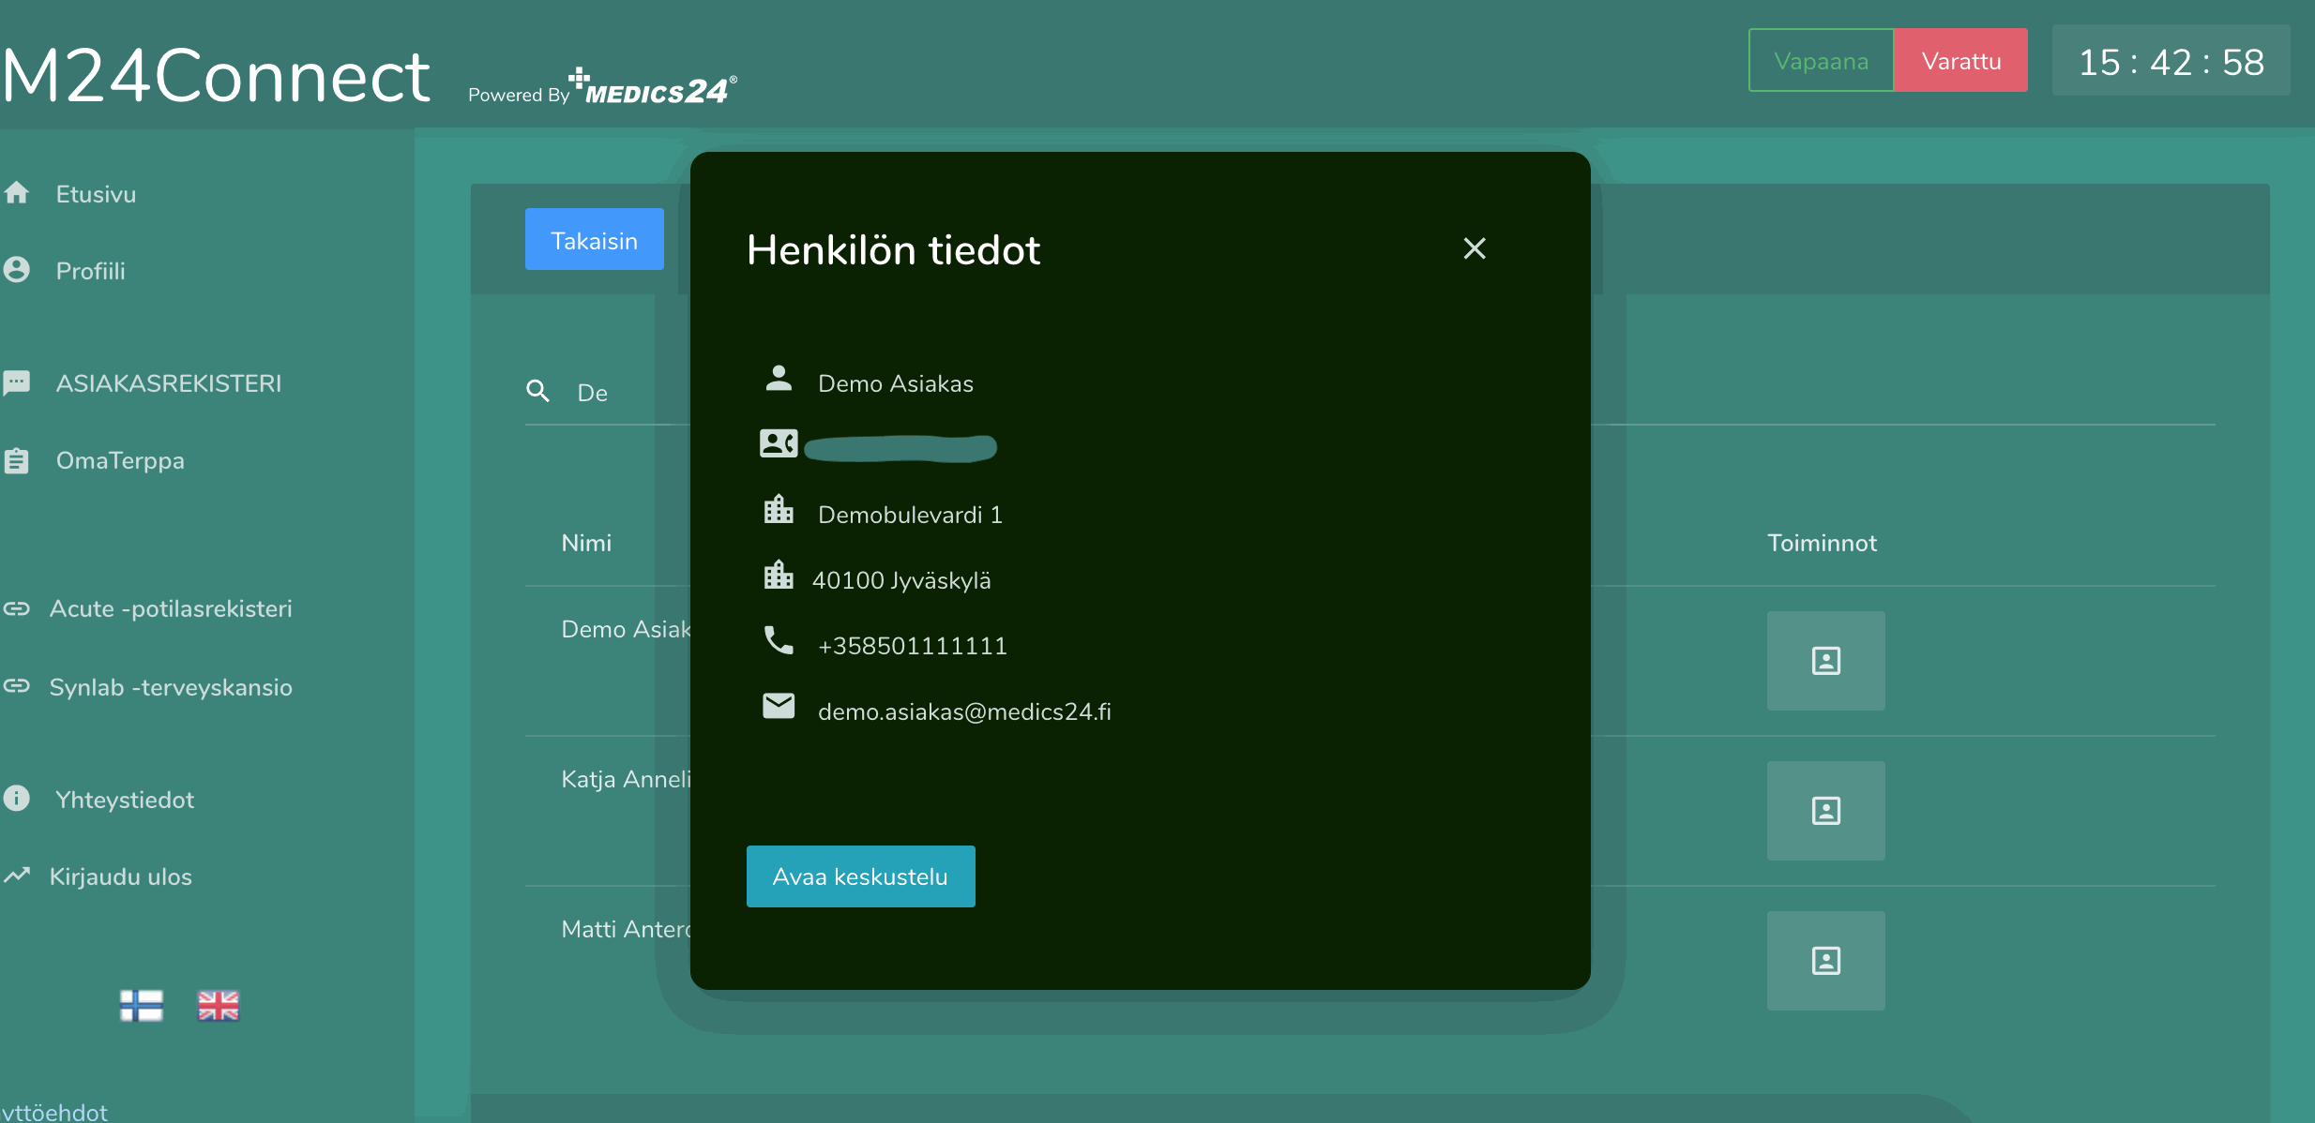The width and height of the screenshot is (2315, 1123).
Task: Click the Takaisin back button
Action: pyautogui.click(x=595, y=240)
